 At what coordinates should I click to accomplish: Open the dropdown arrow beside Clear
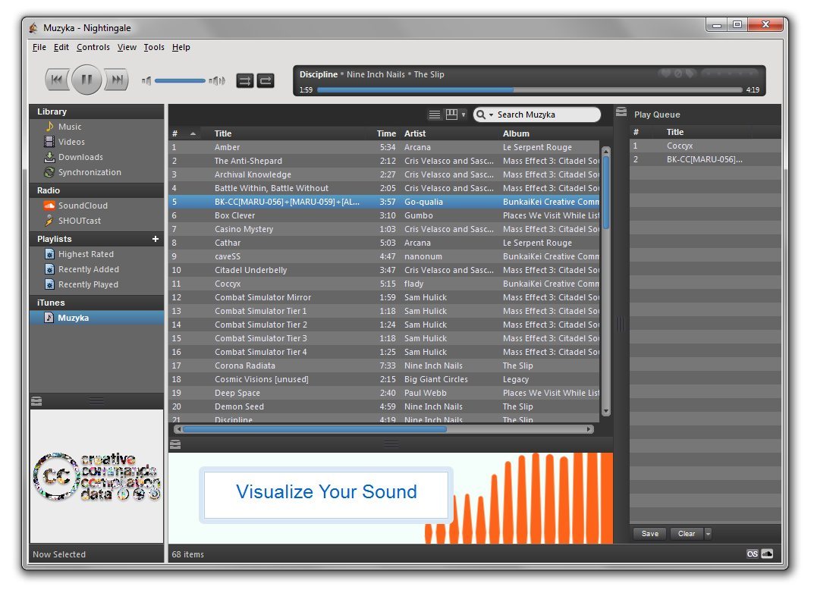[708, 533]
